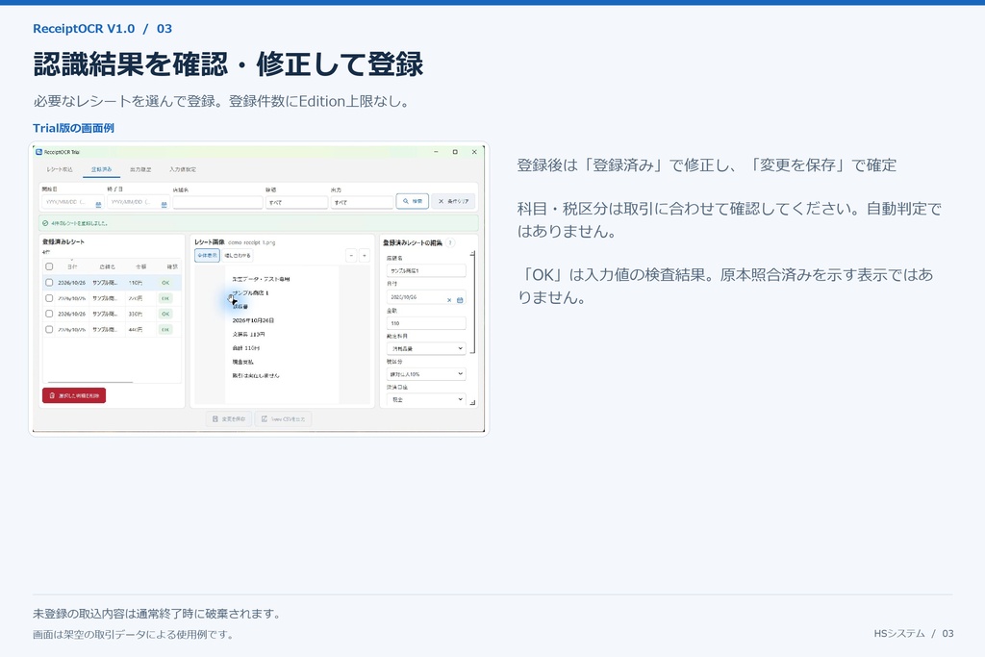The width and height of the screenshot is (985, 657).
Task: Click the amount field showing 110
Action: (x=426, y=323)
